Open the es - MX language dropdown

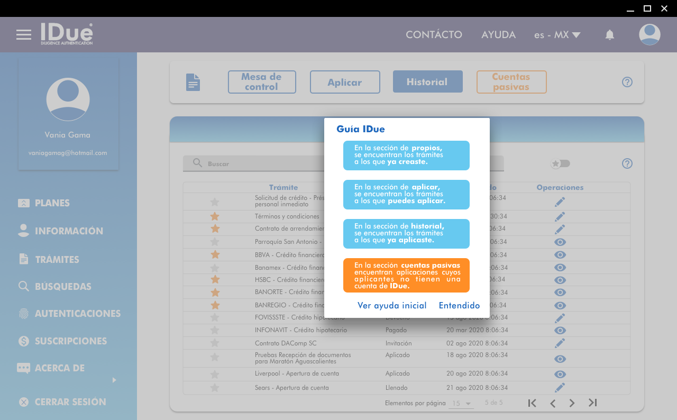[557, 35]
